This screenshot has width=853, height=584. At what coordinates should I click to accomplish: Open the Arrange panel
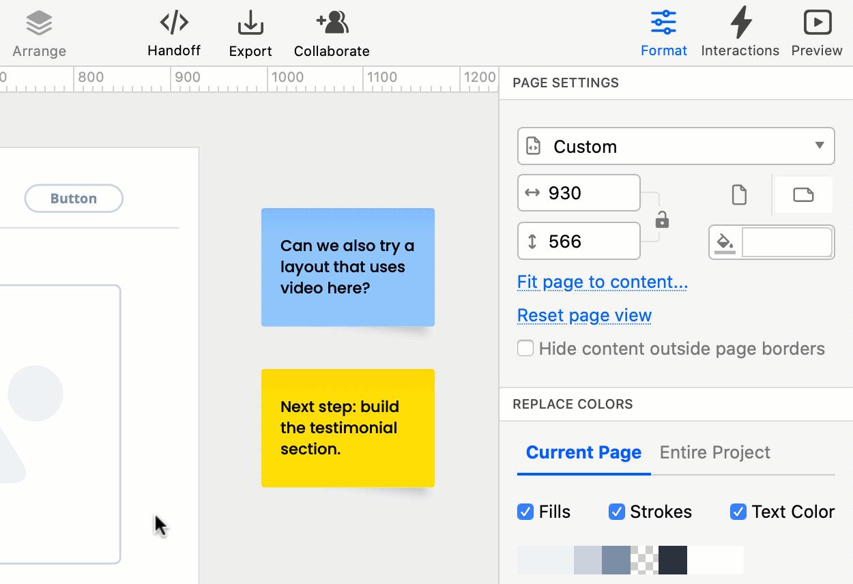[39, 31]
